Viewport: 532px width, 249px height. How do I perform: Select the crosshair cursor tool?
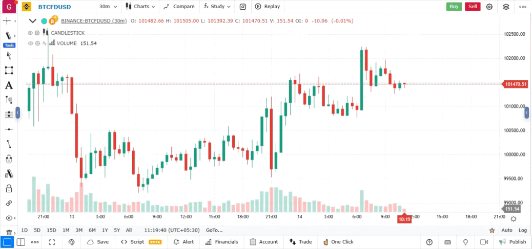8,21
